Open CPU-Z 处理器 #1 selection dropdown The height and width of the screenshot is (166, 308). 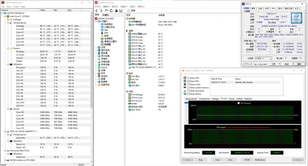coord(271,58)
